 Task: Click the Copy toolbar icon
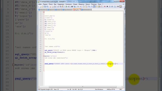[60, 7]
